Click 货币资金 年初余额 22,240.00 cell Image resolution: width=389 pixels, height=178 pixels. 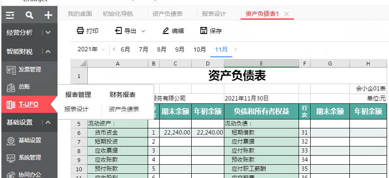click(208, 133)
